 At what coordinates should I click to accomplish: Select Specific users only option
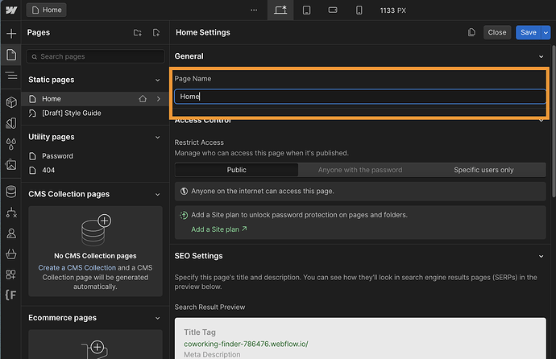click(x=483, y=170)
